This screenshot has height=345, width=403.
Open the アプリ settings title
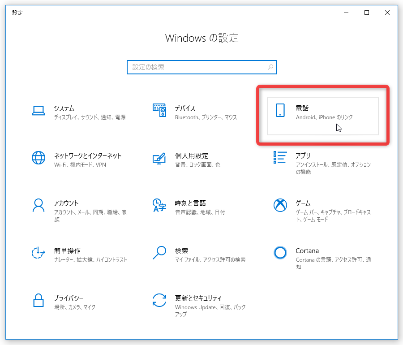click(303, 156)
